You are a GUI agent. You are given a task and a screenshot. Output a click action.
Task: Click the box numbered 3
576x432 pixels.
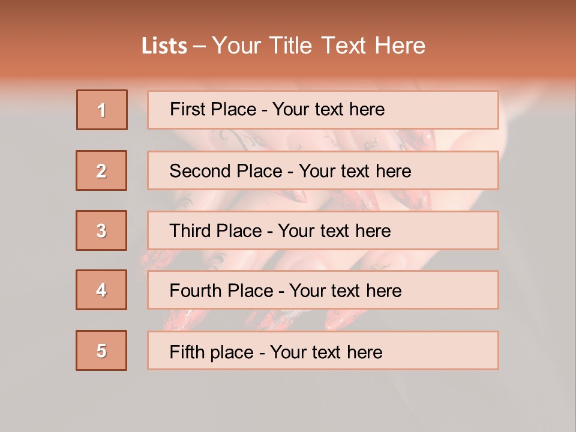click(101, 230)
